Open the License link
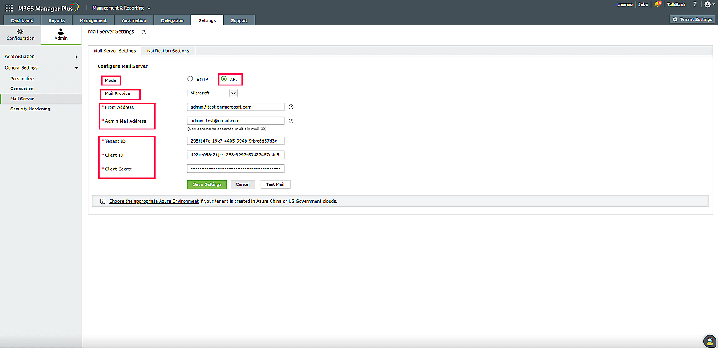This screenshot has height=348, width=718. click(x=625, y=5)
